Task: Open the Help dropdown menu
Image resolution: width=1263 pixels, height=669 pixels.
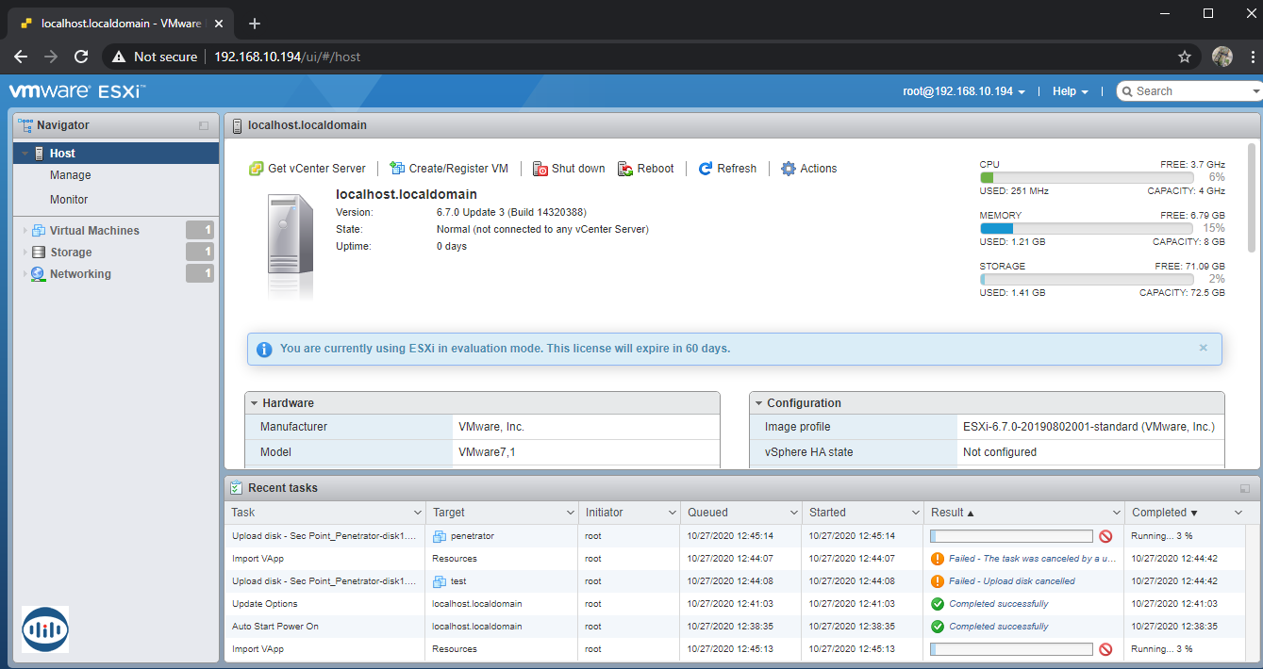Action: click(1070, 91)
